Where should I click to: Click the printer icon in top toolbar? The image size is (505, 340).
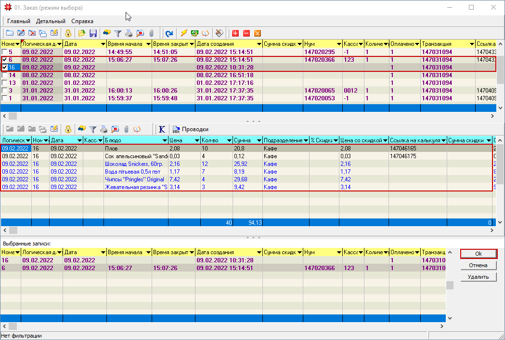pos(129,33)
